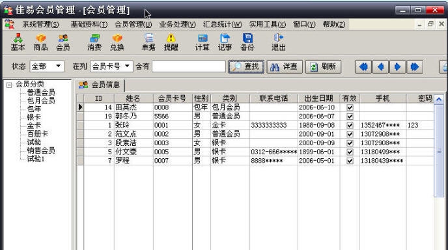Select 金卡 in category tree
The height and width of the screenshot is (250, 448).
pyautogui.click(x=34, y=126)
